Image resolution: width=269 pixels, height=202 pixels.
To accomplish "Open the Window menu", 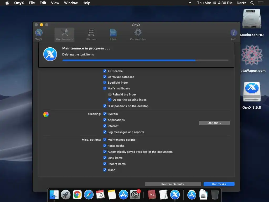I will (71, 3).
